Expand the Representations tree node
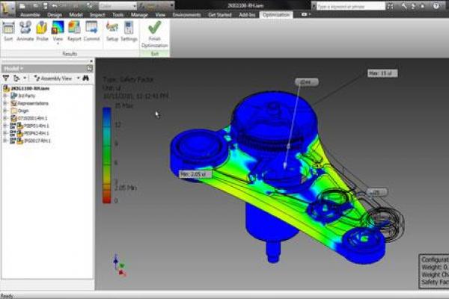449x299 pixels. 5,102
